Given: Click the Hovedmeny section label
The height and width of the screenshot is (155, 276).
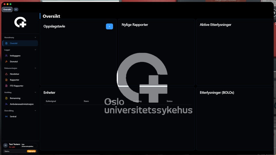Looking at the screenshot, I should coord(9,37).
